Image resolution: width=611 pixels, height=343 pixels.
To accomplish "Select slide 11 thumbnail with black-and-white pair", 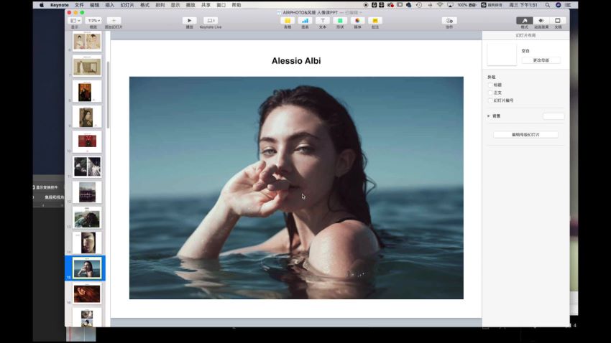I will [87, 166].
